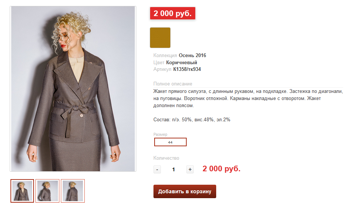The image size is (348, 203).
Task: Click the jacket description paragraph
Action: pyautogui.click(x=248, y=99)
